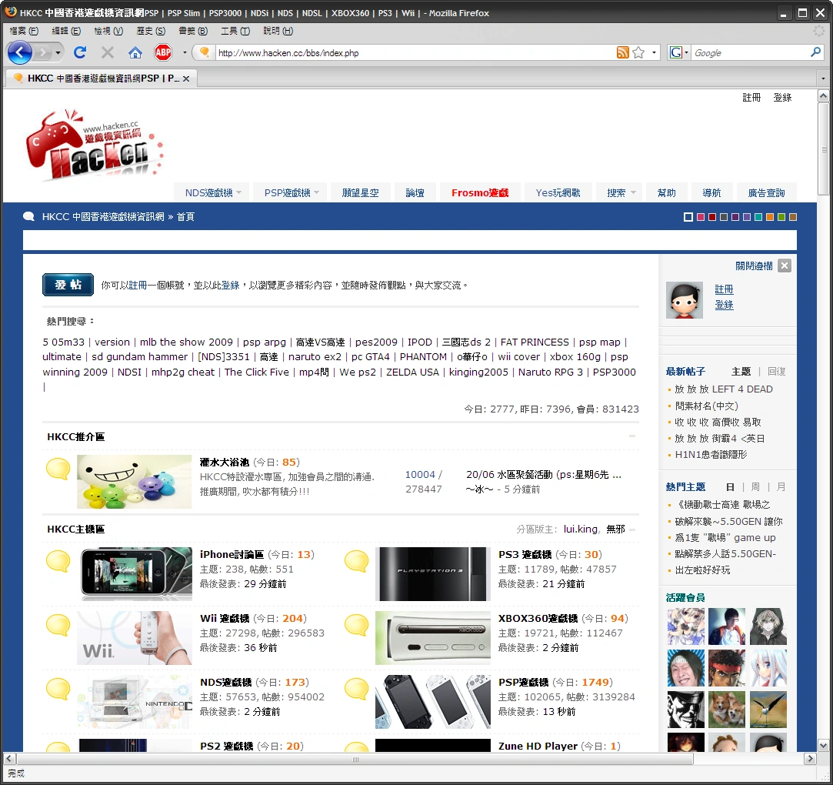
Task: Click the vertical scrollbar down arrow
Action: point(823,745)
